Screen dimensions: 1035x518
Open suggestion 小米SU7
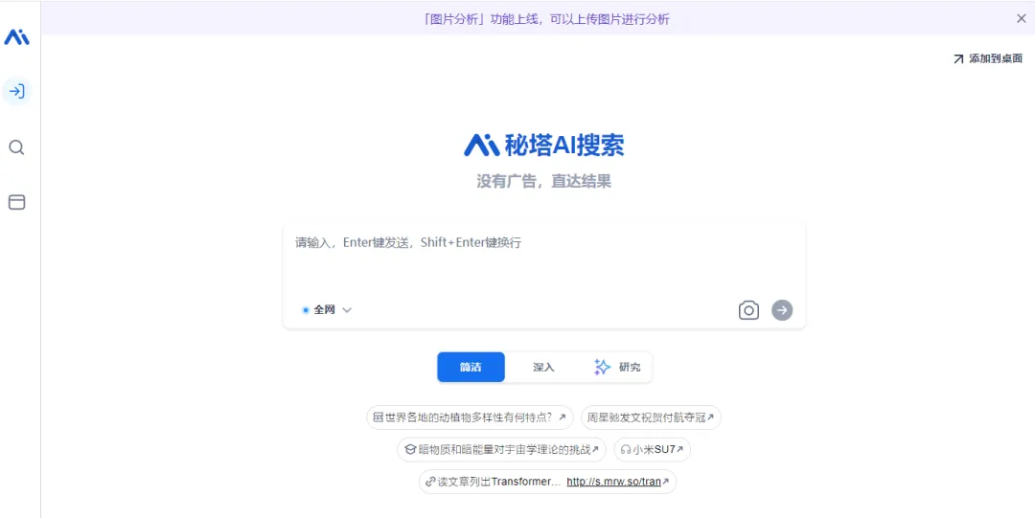pyautogui.click(x=653, y=449)
